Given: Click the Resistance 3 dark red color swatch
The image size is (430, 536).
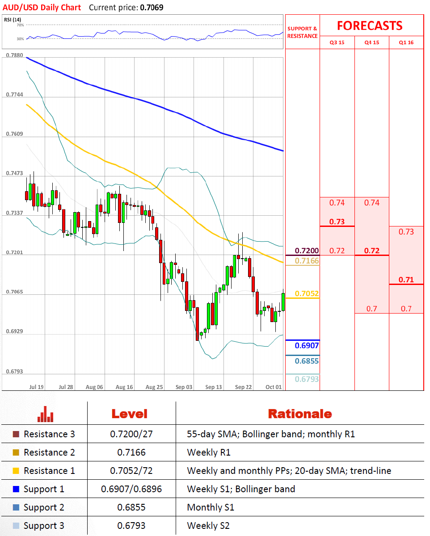Looking at the screenshot, I should click(17, 434).
